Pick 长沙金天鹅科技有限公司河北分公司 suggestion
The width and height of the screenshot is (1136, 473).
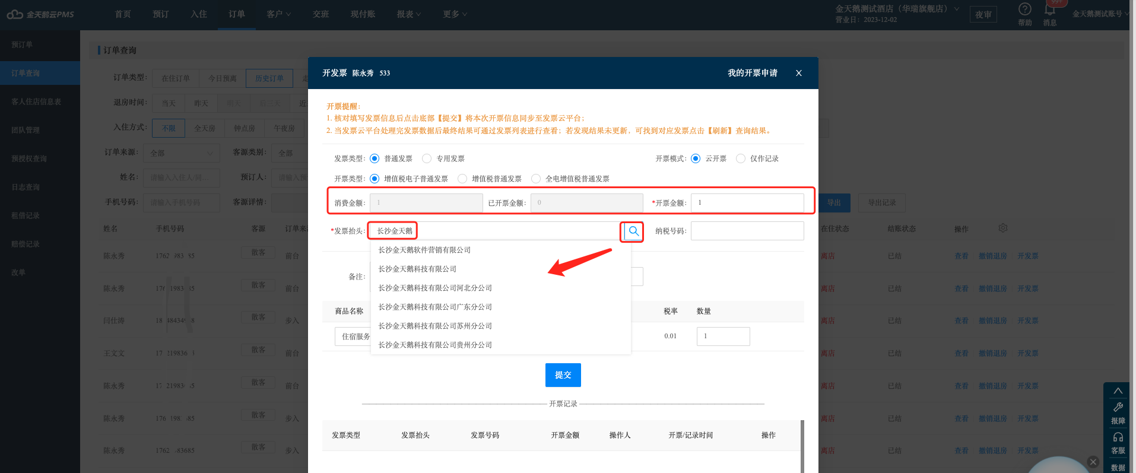500,288
